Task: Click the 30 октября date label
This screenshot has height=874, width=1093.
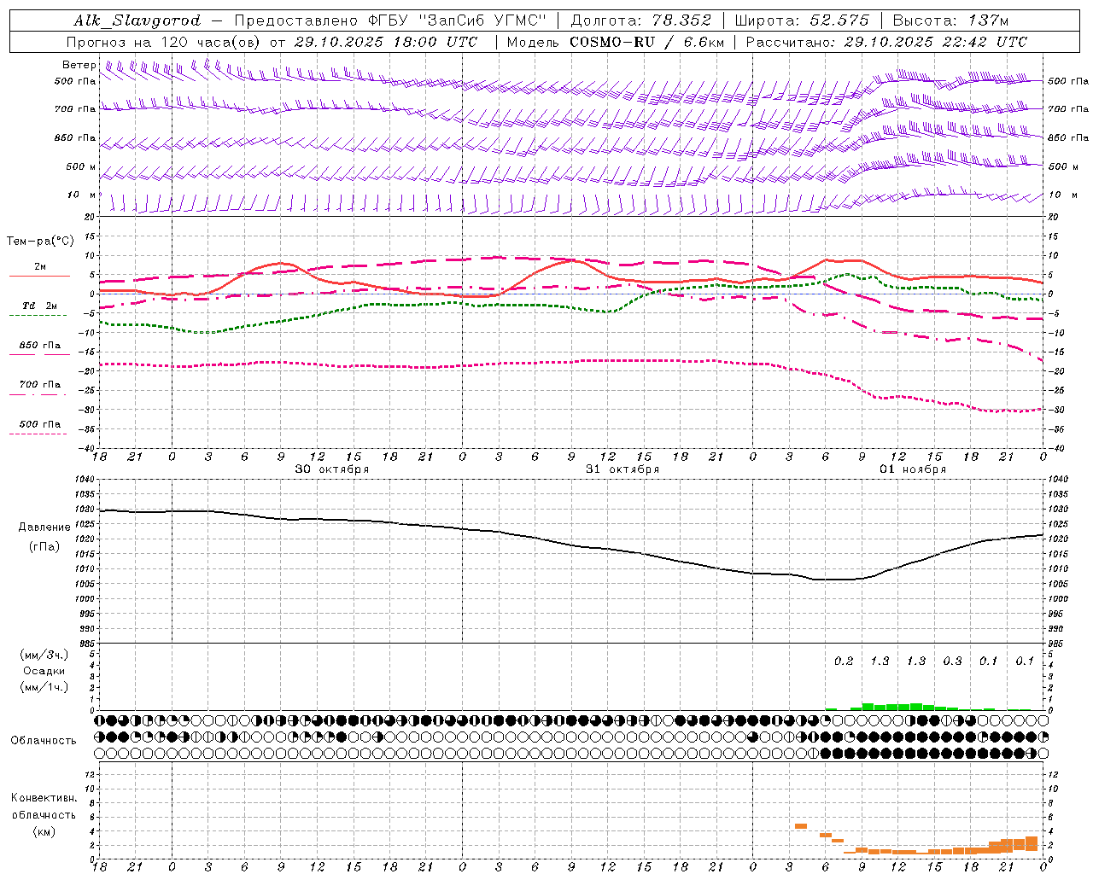Action: pos(332,469)
